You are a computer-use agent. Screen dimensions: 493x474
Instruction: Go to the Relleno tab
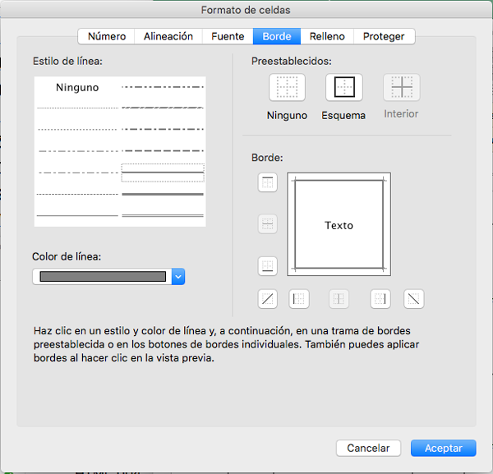click(327, 36)
